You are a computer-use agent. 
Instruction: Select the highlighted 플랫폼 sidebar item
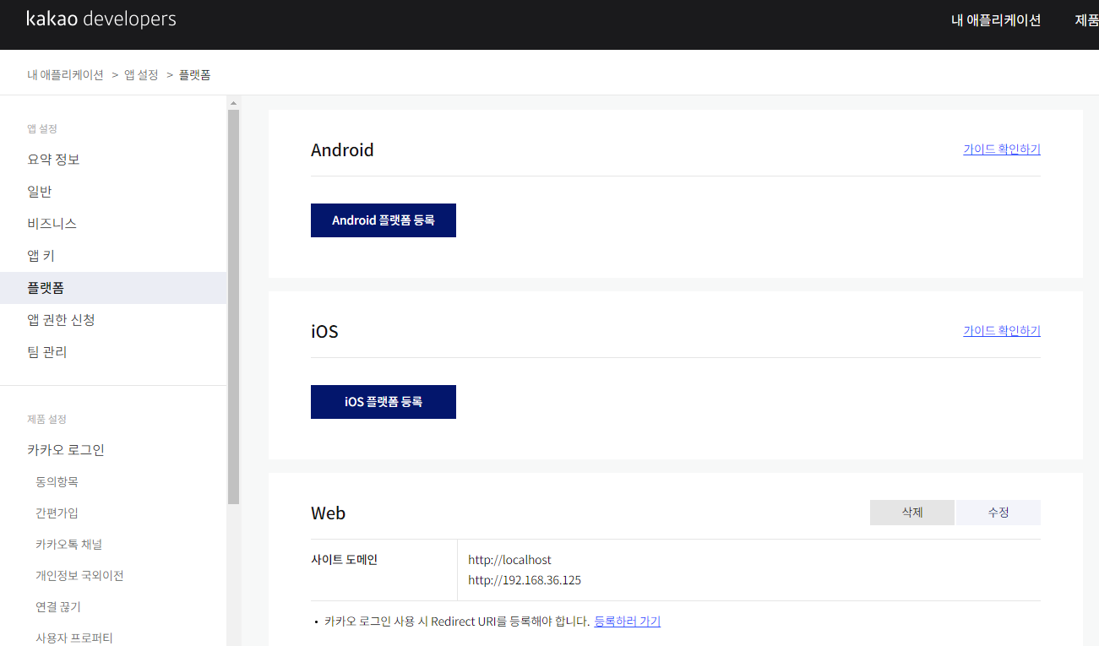coord(113,288)
